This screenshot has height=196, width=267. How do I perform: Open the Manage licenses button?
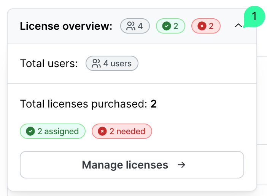[132, 165]
